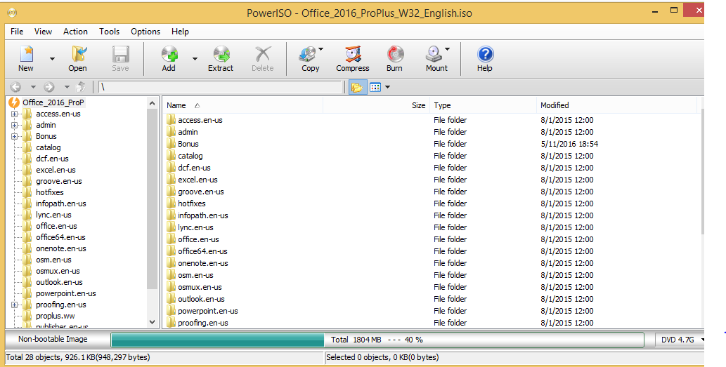Expand the proofing.en-us tree node
The width and height of the screenshot is (726, 367).
(14, 305)
